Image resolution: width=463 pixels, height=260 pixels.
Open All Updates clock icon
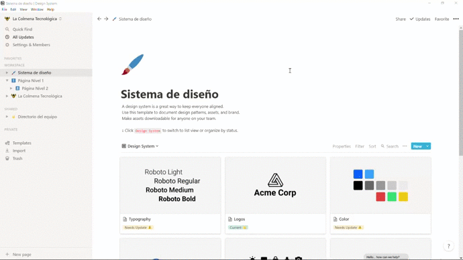7,37
